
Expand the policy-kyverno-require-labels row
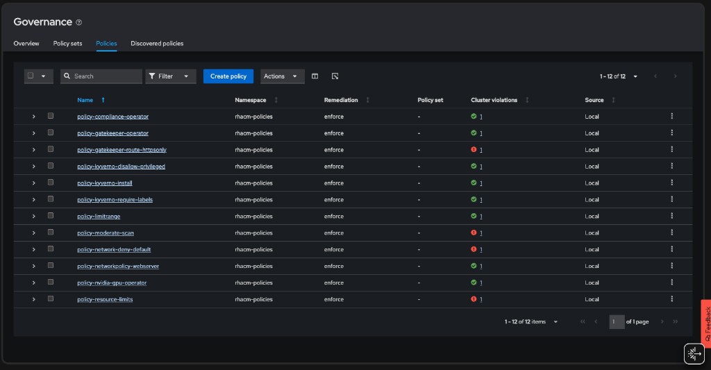coord(33,199)
